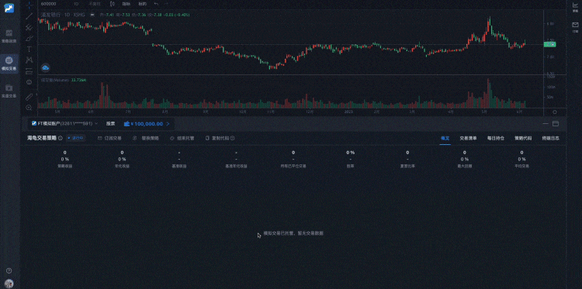The height and width of the screenshot is (289, 582).
Task: Click the blue cloud icon on chart
Action: [45, 67]
